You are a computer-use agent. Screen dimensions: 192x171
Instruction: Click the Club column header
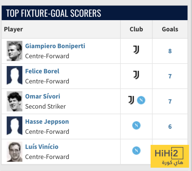tap(136, 29)
